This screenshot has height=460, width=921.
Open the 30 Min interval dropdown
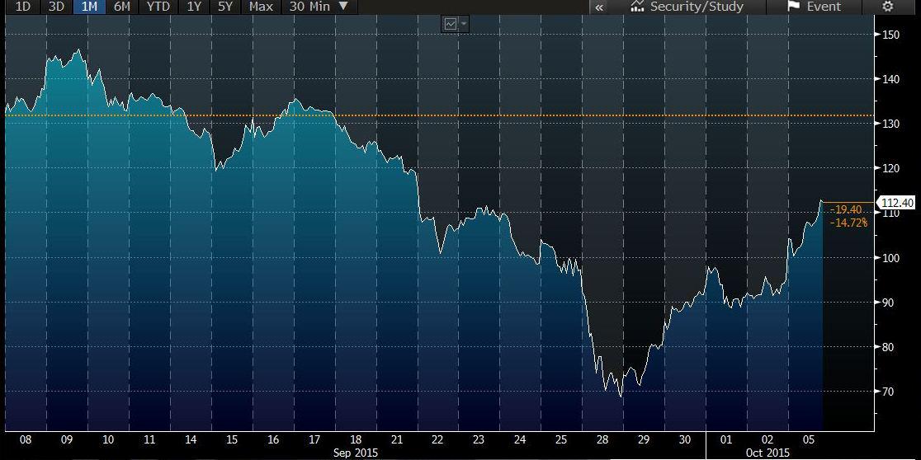pyautogui.click(x=319, y=7)
